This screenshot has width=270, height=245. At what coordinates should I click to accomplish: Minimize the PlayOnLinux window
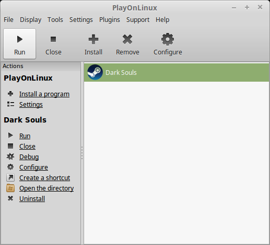[x=234, y=7]
